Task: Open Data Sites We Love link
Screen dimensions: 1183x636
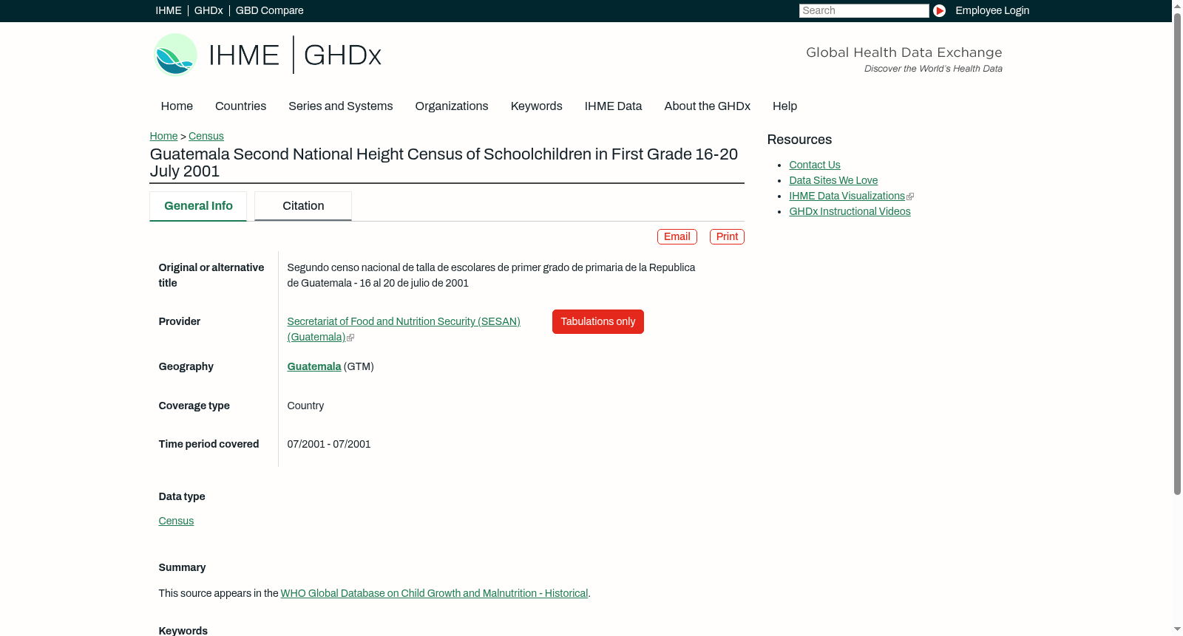Action: point(833,180)
